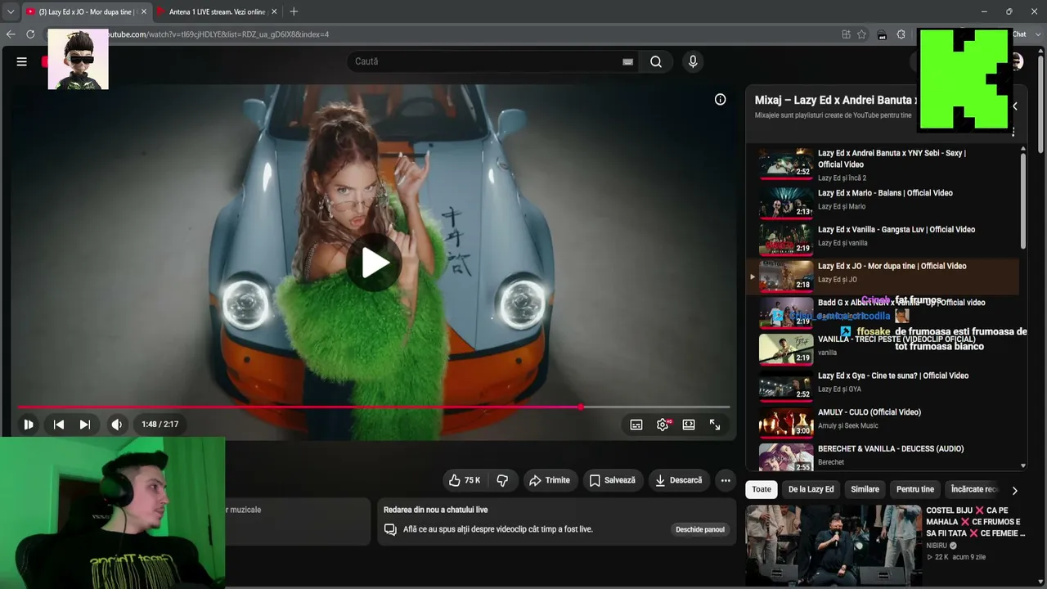The height and width of the screenshot is (589, 1047).
Task: Click the search magnifier button
Action: 656,61
